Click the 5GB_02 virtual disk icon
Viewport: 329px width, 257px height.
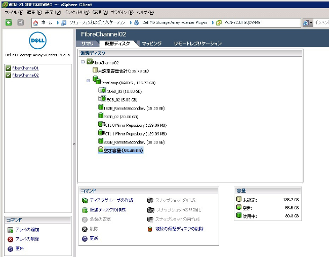point(102,98)
